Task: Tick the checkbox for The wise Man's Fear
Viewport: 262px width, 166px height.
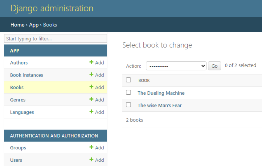Action: pos(129,105)
